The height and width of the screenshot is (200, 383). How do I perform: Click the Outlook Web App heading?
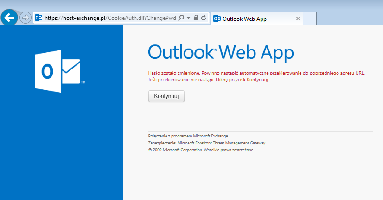221,53
